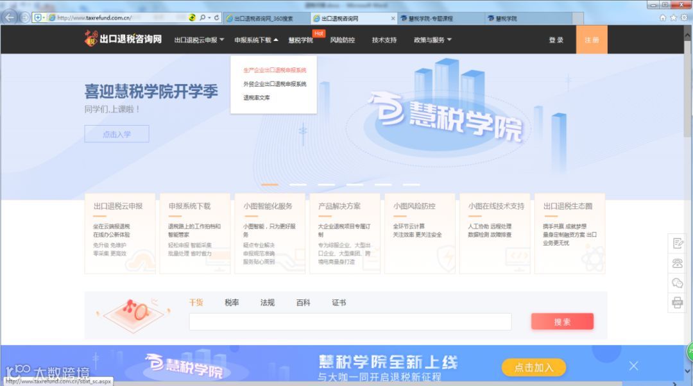The height and width of the screenshot is (386, 693).
Task: Click the 出口退税咨询网 site logo
Action: click(x=123, y=39)
